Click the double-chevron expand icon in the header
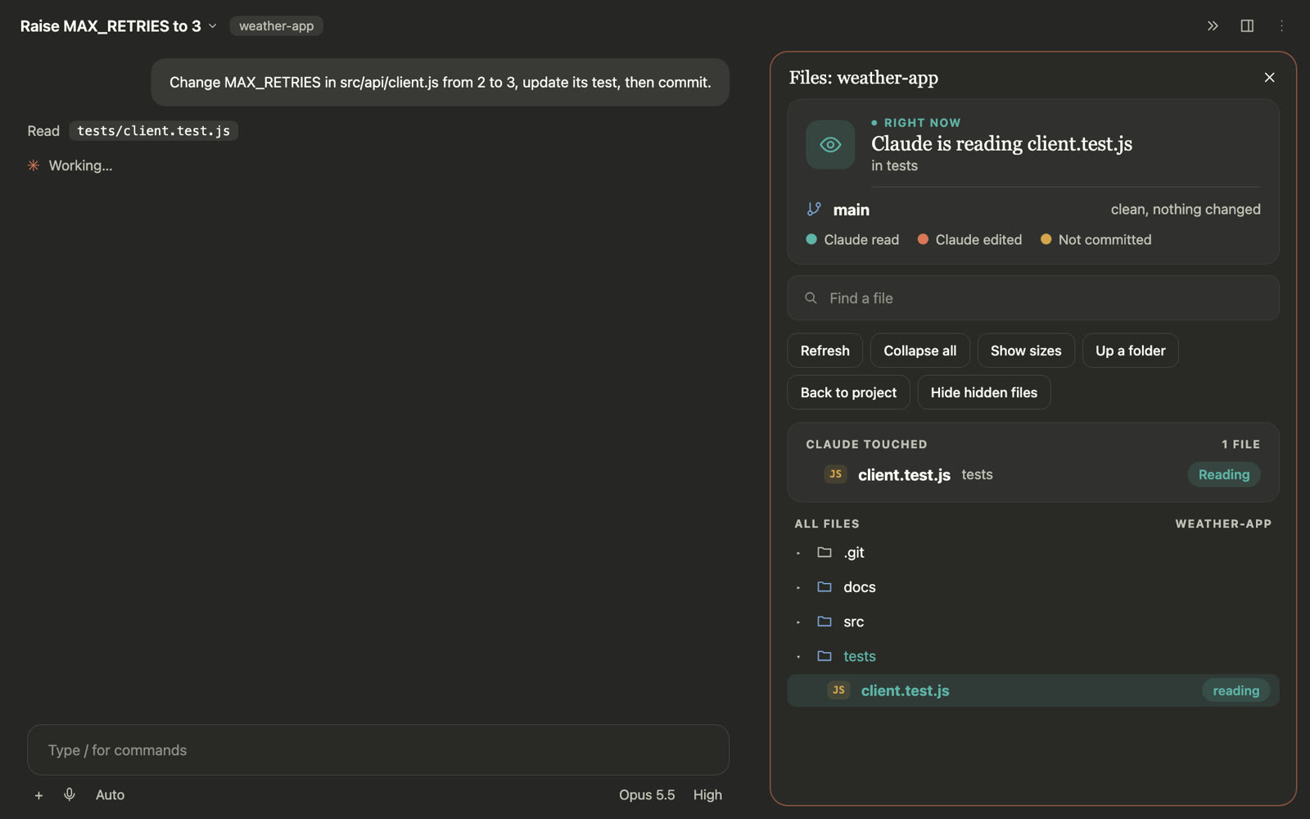The image size is (1310, 819). pyautogui.click(x=1213, y=26)
